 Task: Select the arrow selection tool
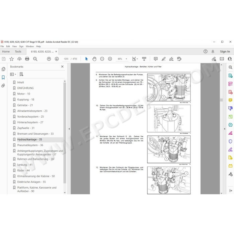86,59
